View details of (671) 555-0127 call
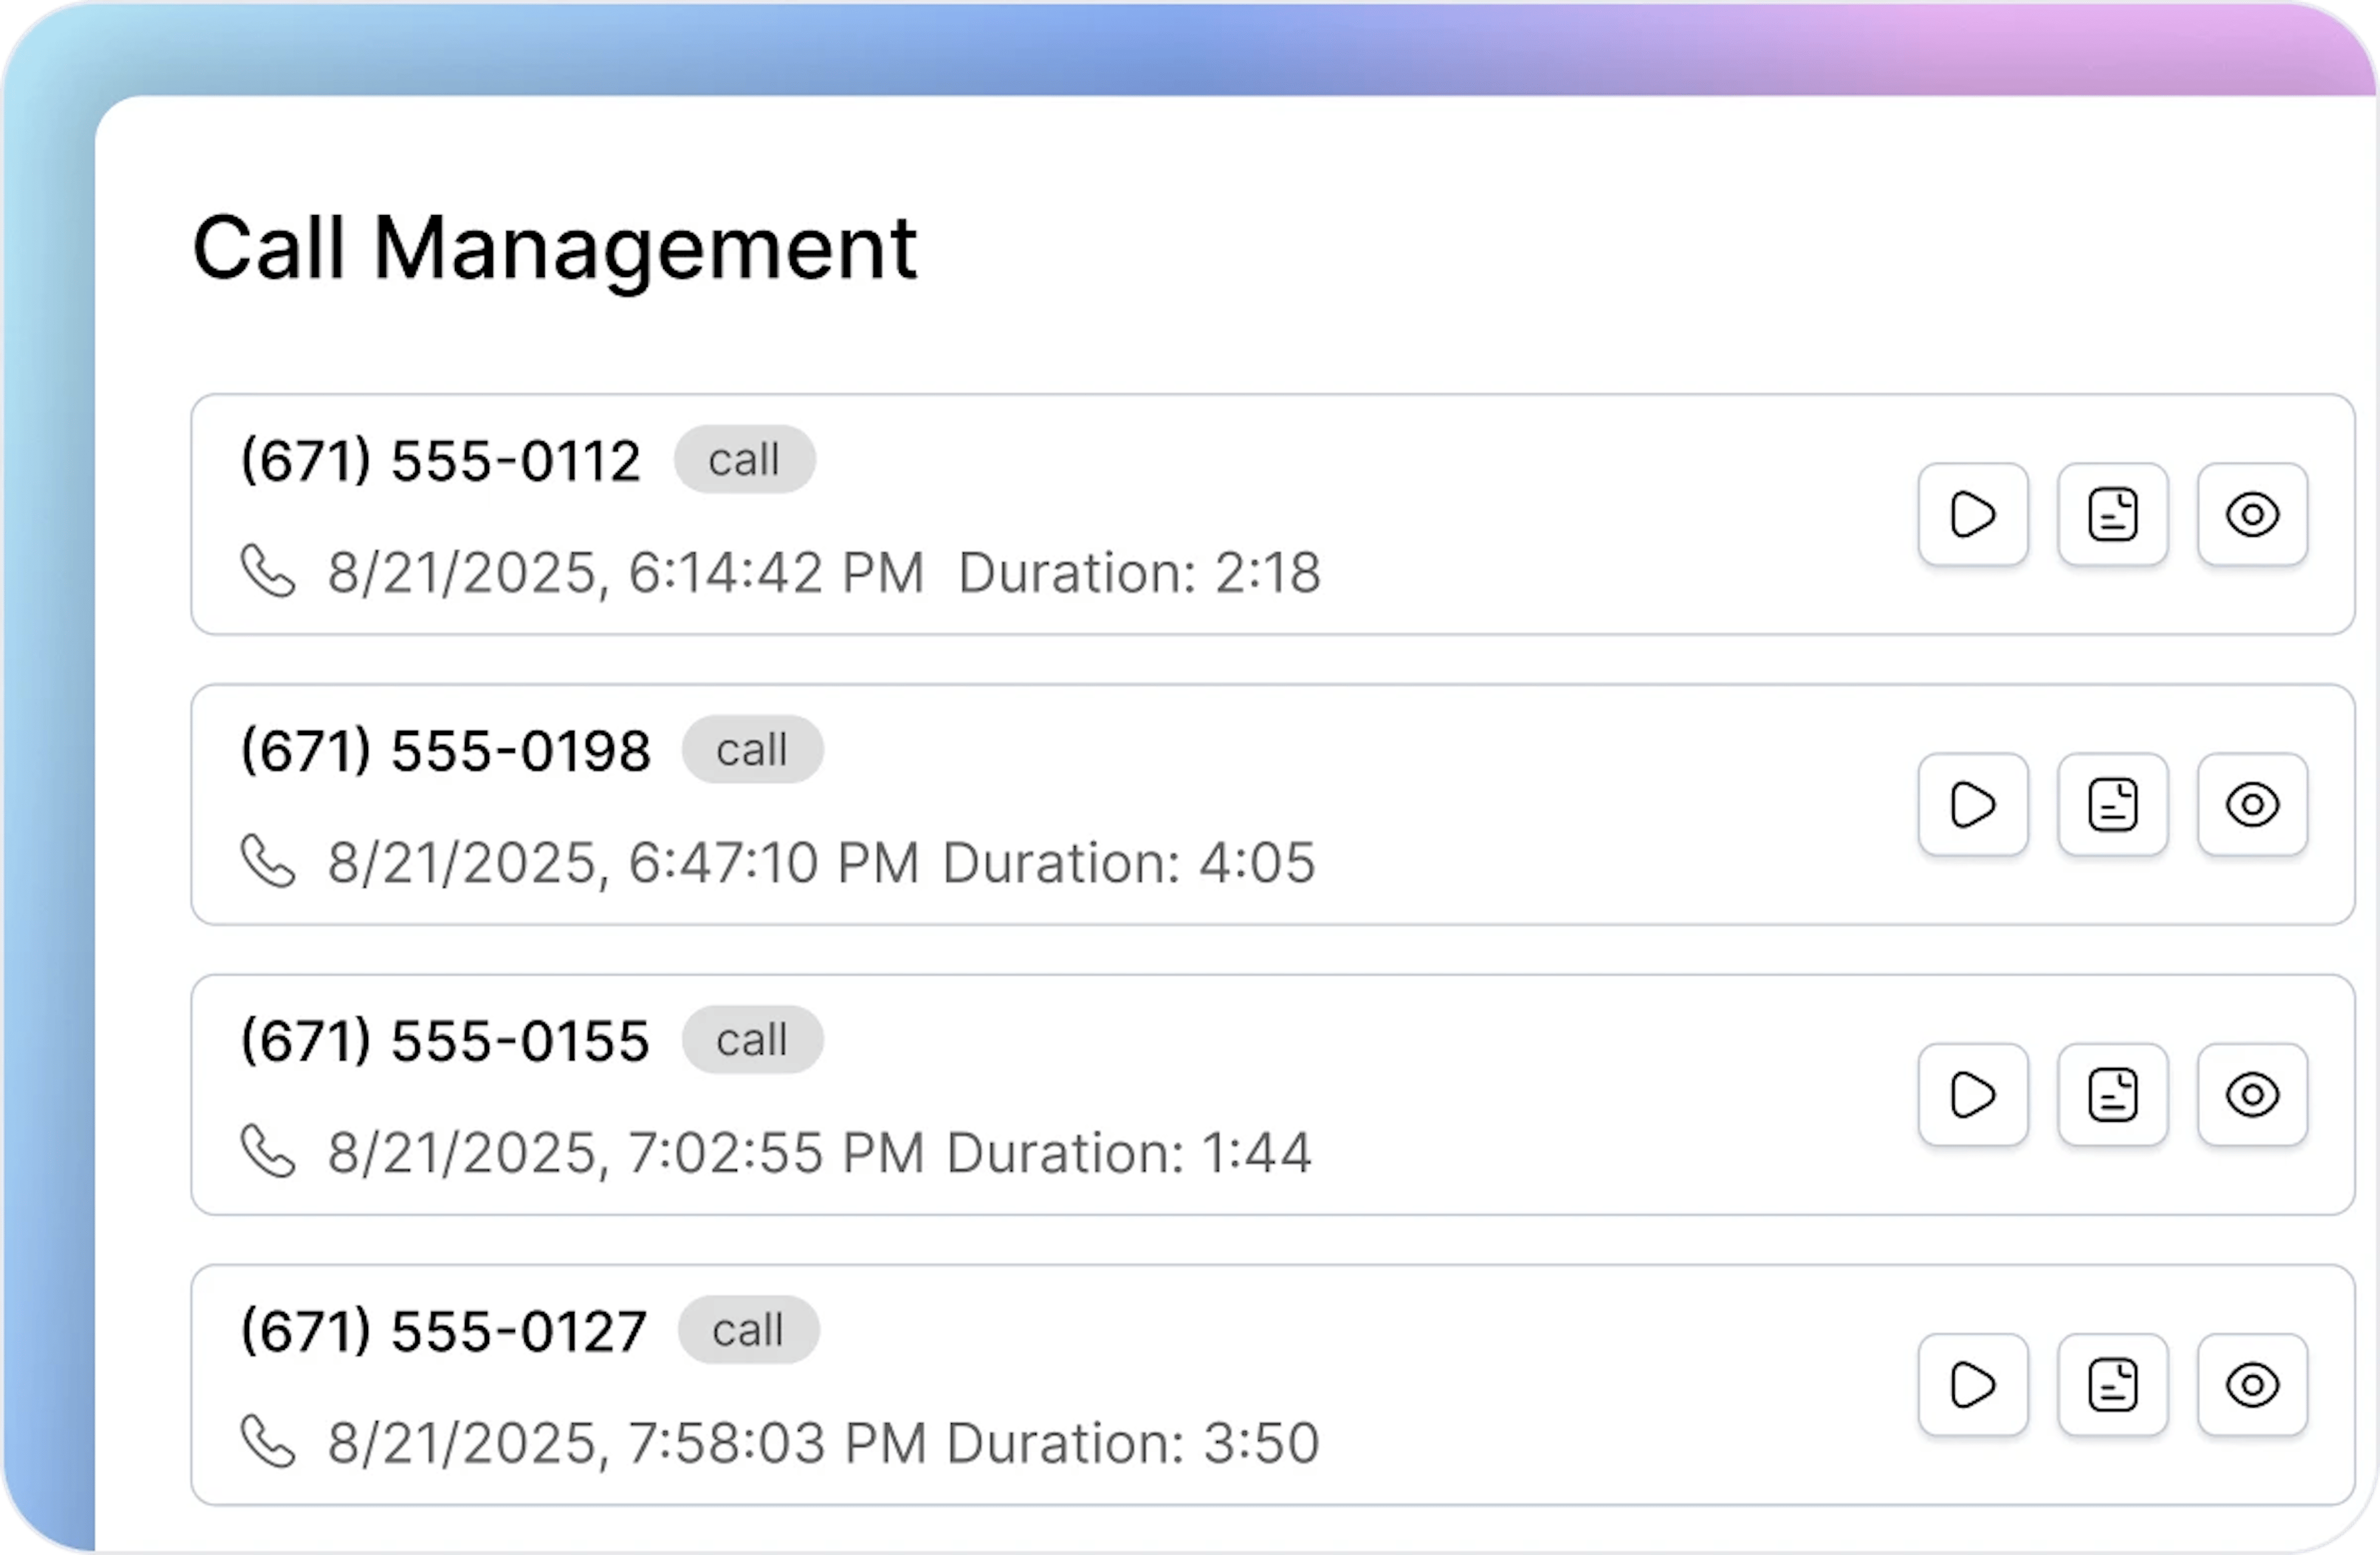Image resolution: width=2380 pixels, height=1555 pixels. 2252,1385
